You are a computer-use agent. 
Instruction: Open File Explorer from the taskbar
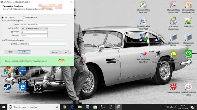coord(80,107)
